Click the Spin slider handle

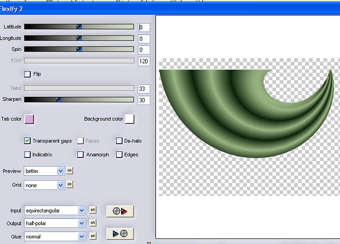[79, 49]
